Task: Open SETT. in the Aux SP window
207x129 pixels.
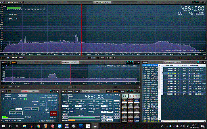Action: coord(4,62)
